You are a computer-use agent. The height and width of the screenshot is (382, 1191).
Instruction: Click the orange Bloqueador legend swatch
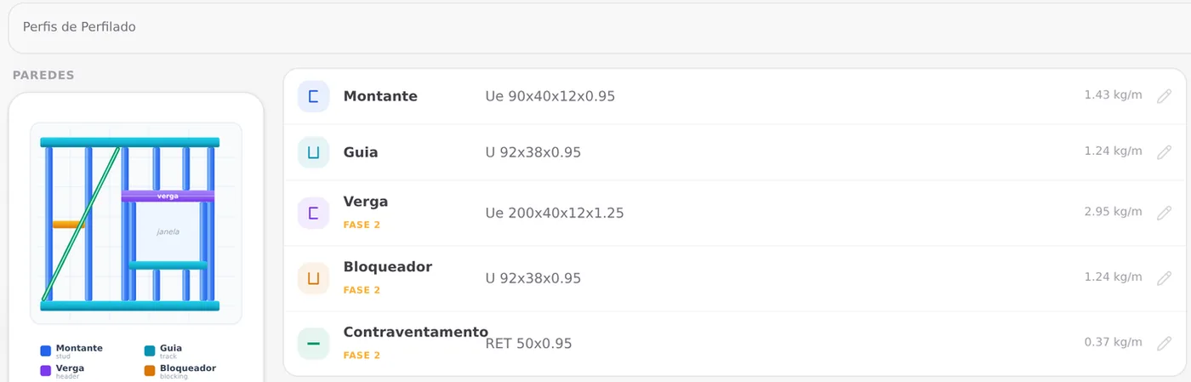tap(150, 371)
